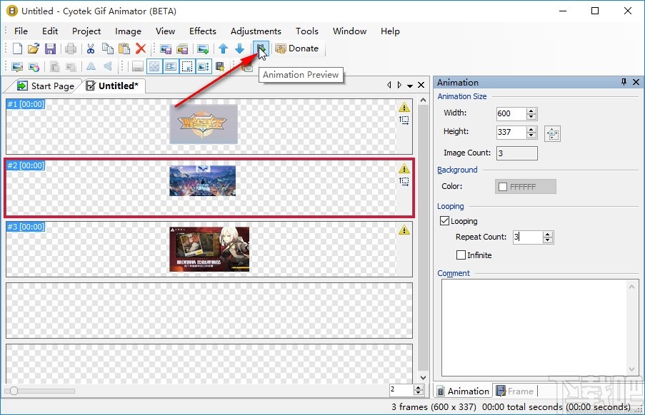Select frame #3 character thumbnail
645x415 pixels.
tap(209, 249)
